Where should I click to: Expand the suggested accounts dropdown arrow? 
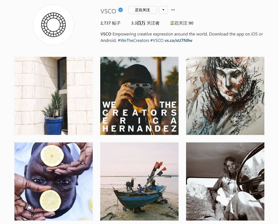163,10
